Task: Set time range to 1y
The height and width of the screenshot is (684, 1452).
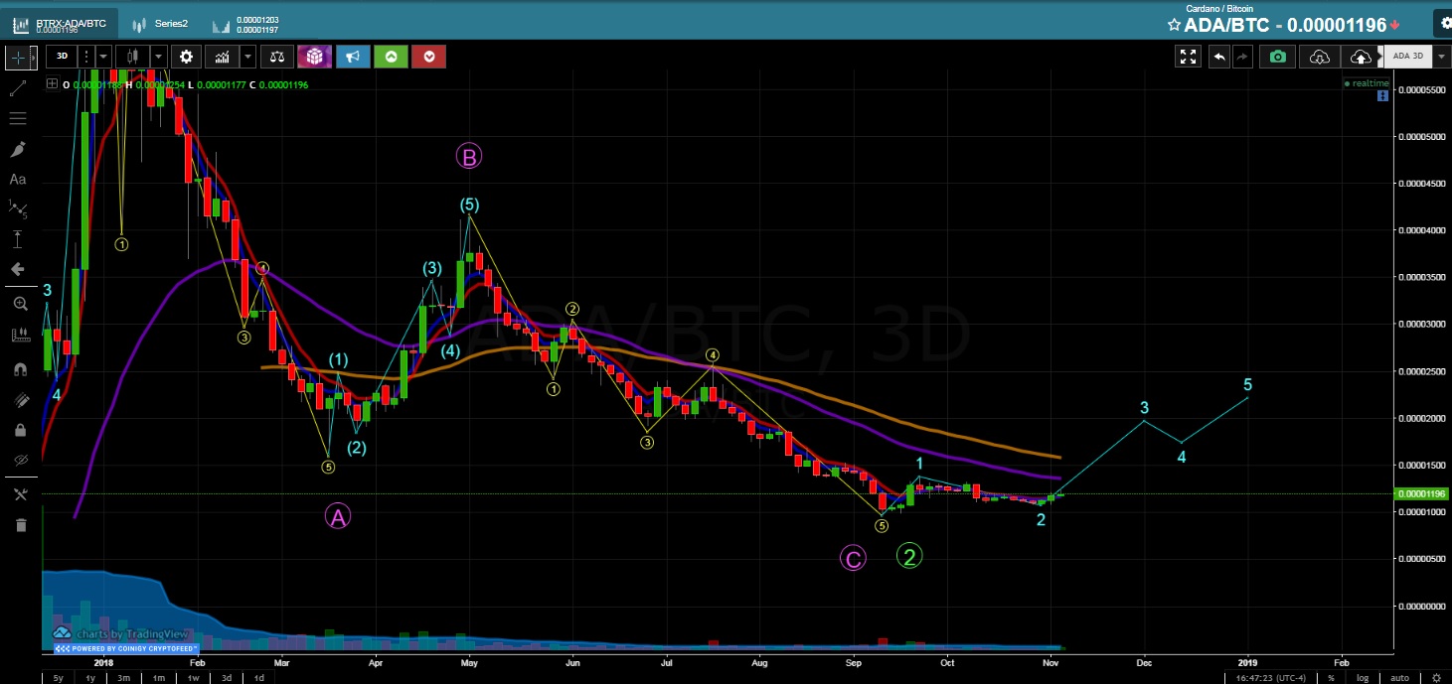Action: pos(90,677)
